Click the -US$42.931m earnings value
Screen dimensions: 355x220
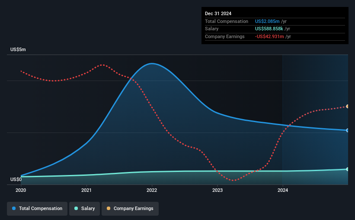[269, 36]
